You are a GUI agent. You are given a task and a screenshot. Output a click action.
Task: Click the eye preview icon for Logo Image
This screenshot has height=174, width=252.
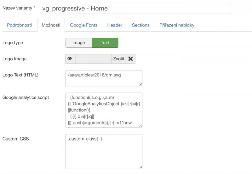pos(70,59)
